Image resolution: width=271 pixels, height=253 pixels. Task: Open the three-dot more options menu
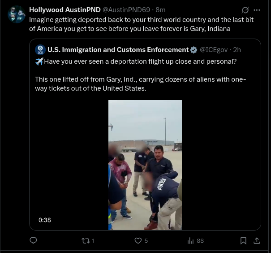(257, 10)
